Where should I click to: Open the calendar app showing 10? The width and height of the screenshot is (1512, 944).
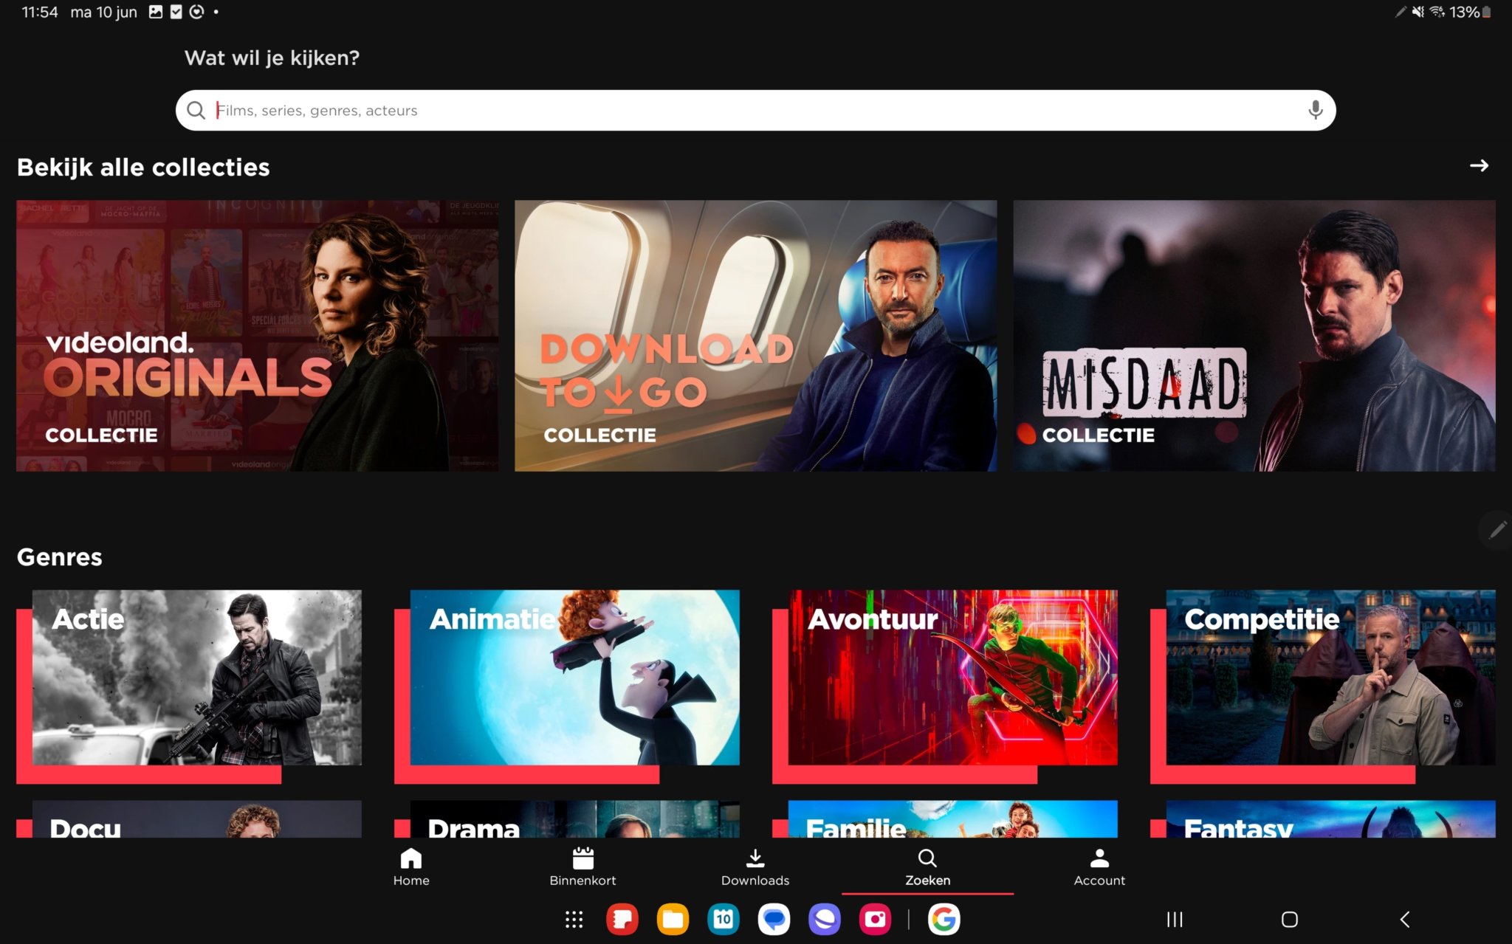(x=723, y=920)
